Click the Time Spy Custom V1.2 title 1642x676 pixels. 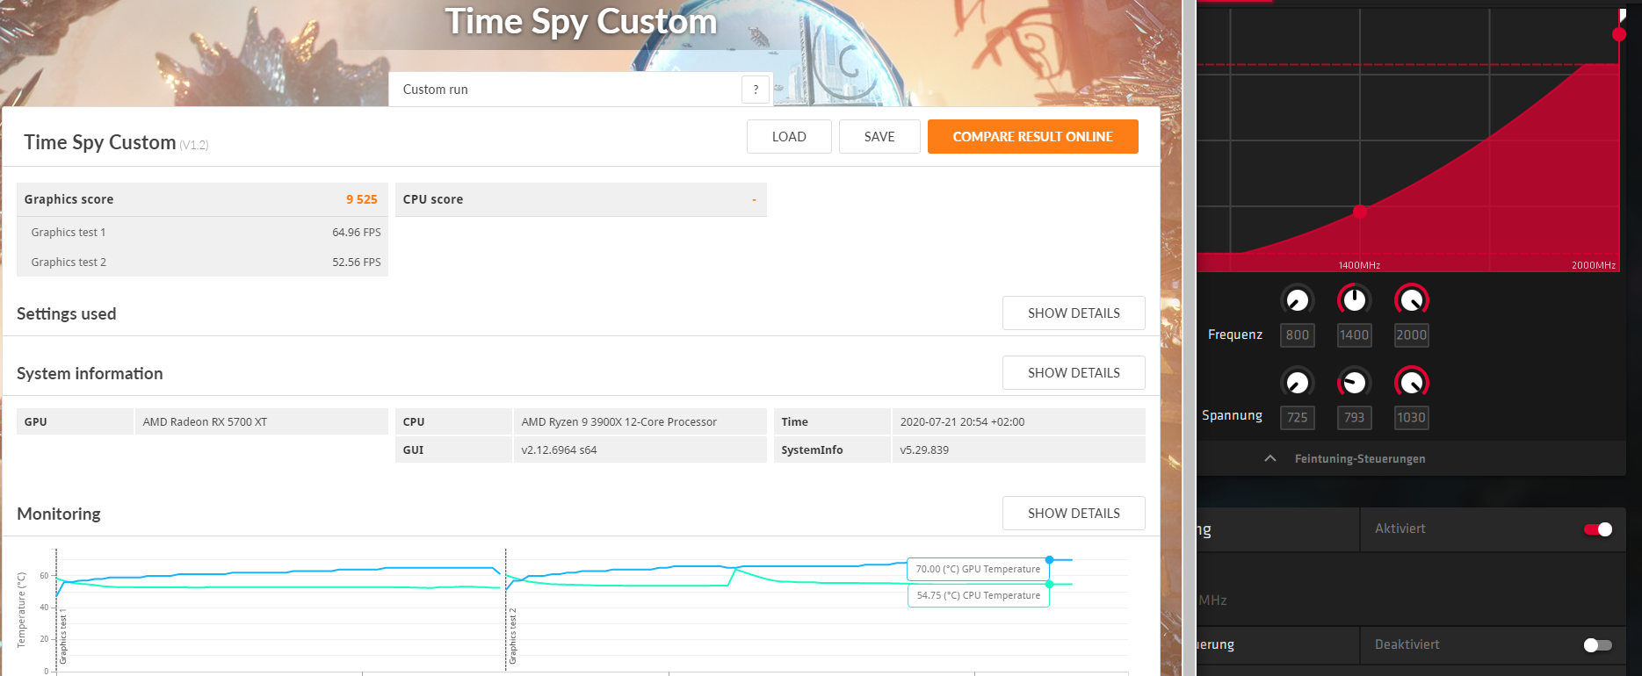[x=116, y=142]
